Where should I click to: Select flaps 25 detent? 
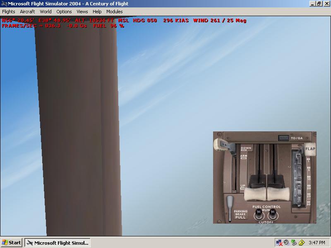coord(309,196)
